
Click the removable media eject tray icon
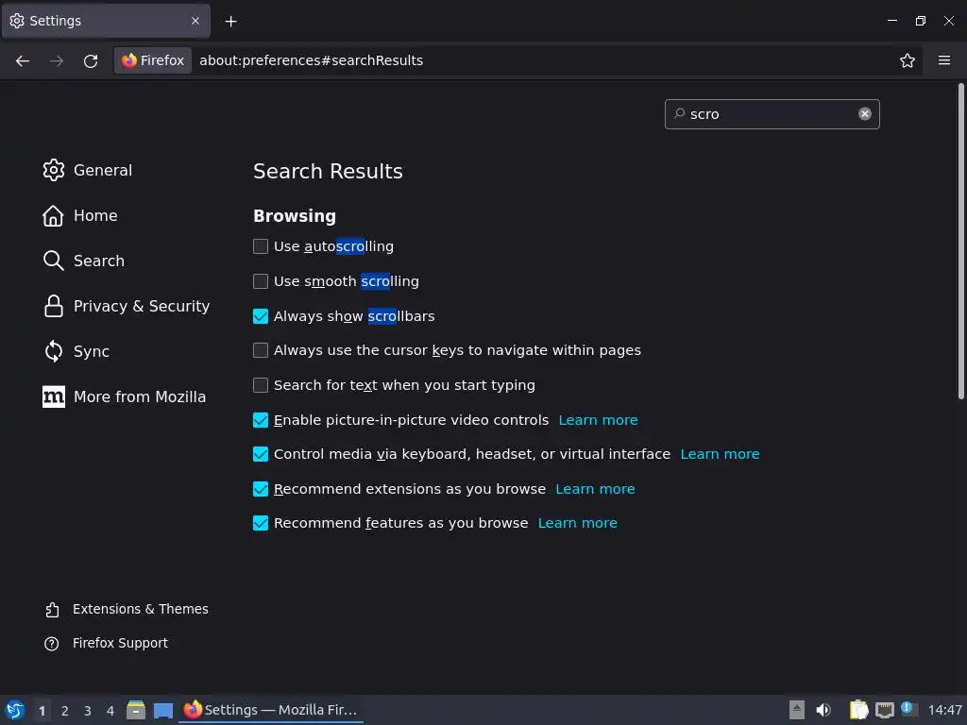[x=797, y=710]
